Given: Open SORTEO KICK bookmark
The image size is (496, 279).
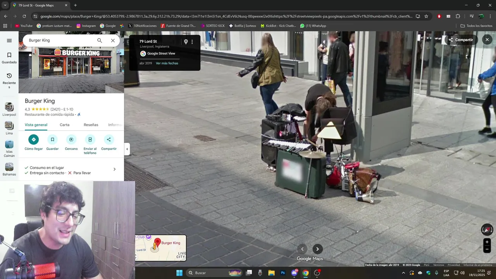Looking at the screenshot, I should (x=213, y=26).
